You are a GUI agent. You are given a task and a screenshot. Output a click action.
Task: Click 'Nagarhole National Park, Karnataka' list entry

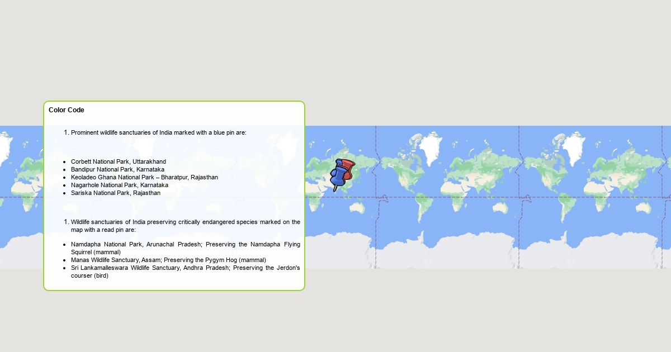coord(120,185)
